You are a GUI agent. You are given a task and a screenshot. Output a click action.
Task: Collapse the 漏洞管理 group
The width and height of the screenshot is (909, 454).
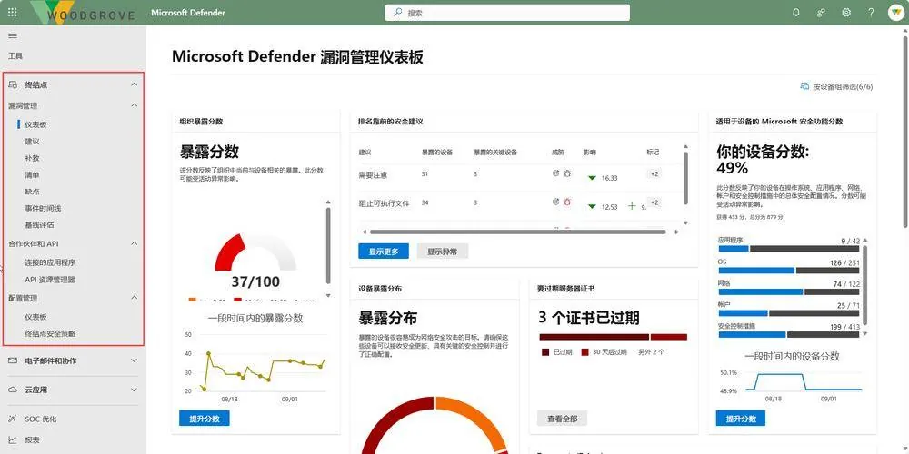tap(134, 105)
